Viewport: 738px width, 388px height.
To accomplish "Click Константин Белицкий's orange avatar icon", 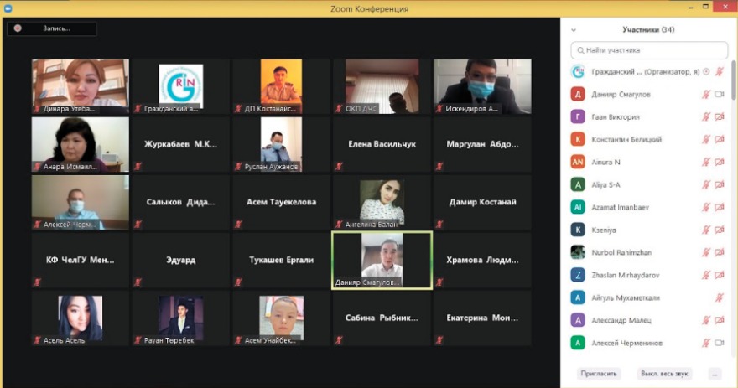I will click(578, 139).
